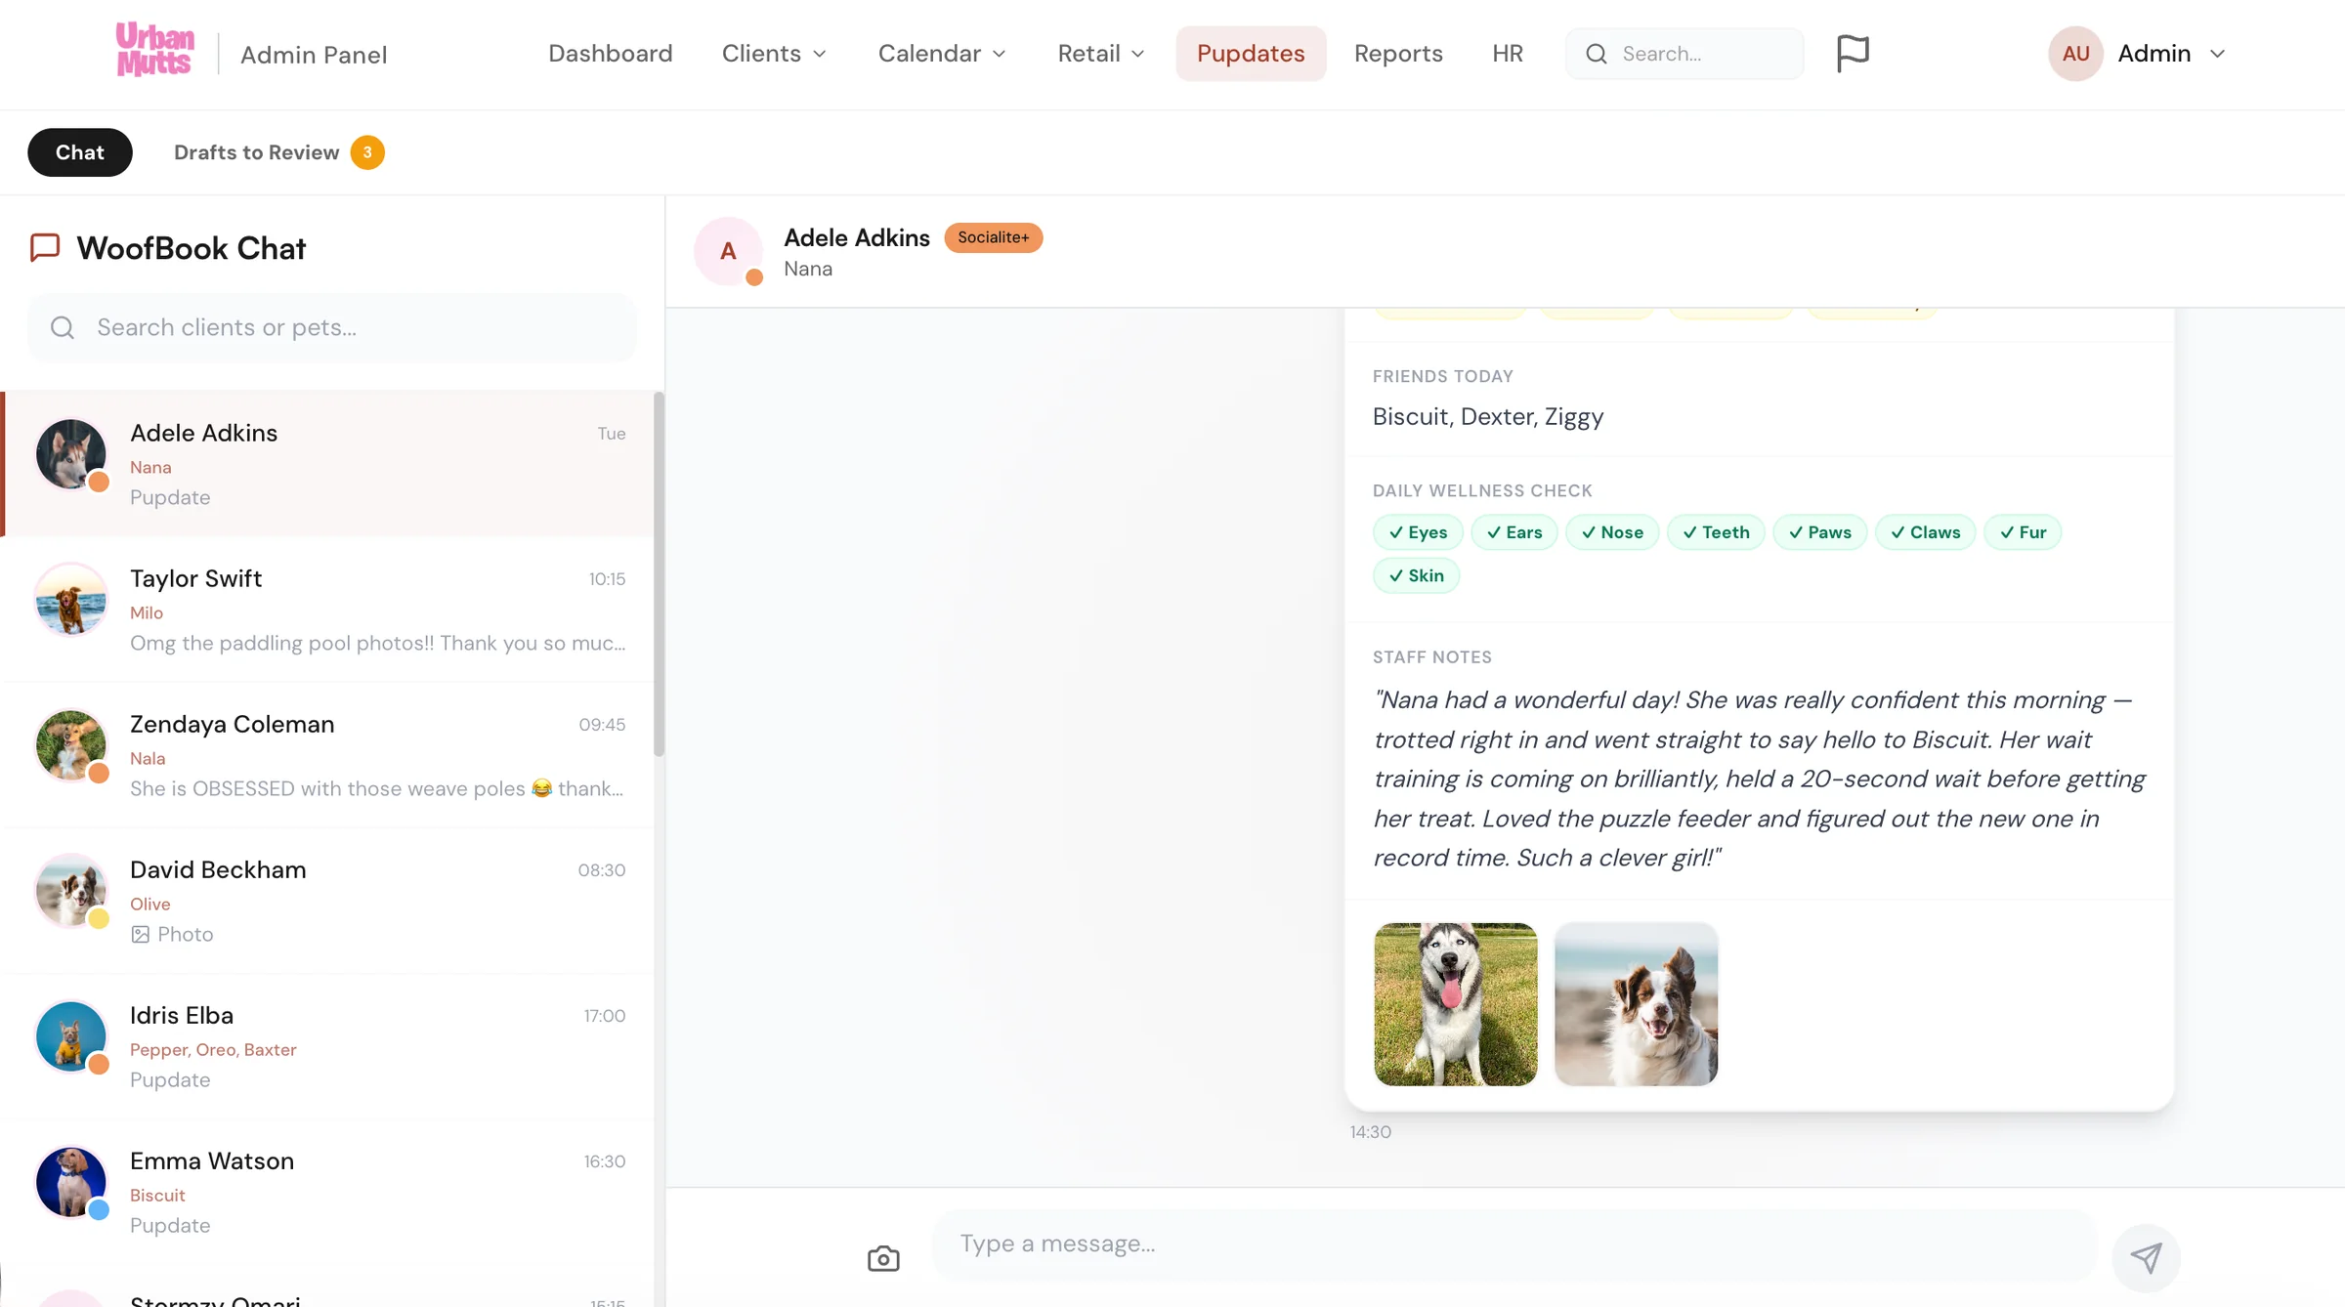Click the camera icon to attach photo
Image resolution: width=2345 pixels, height=1307 pixels.
tap(883, 1258)
